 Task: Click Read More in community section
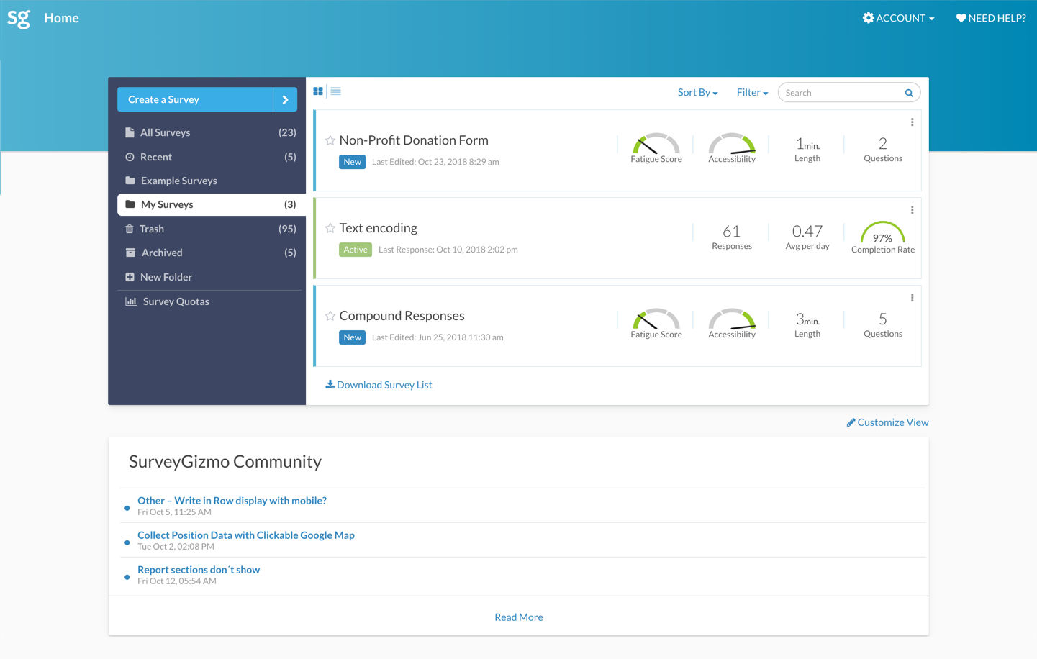click(519, 617)
